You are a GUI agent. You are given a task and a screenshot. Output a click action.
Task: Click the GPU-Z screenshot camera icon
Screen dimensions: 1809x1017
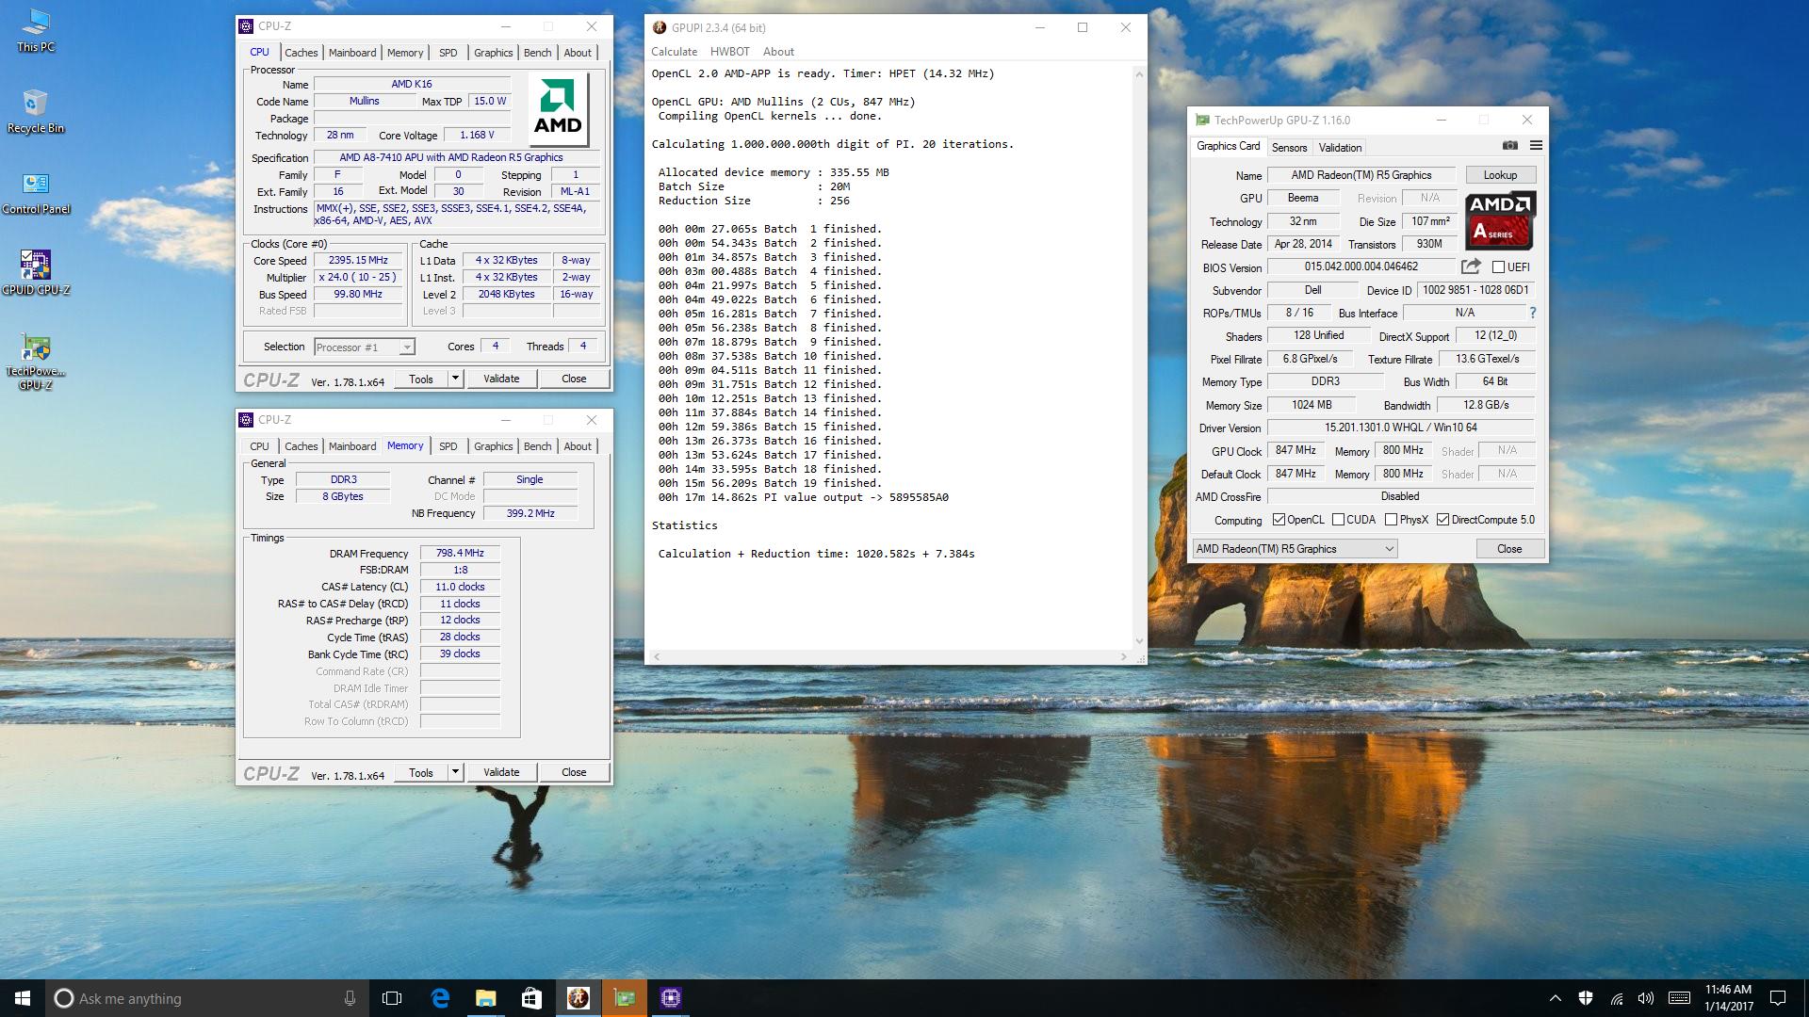[1509, 146]
